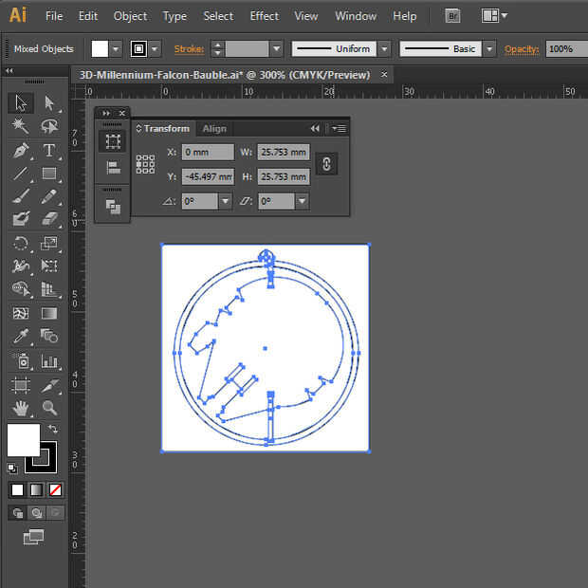Select the Pen tool
588x588 pixels.
[x=21, y=150]
